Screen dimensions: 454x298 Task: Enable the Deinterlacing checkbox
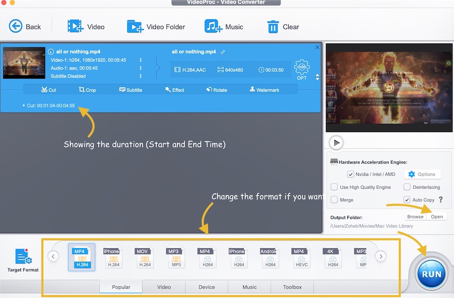(x=407, y=187)
